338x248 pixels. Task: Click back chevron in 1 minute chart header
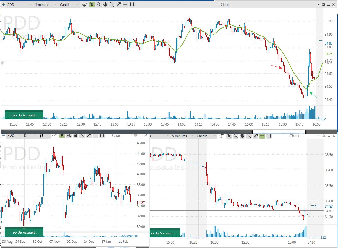pos(319,4)
